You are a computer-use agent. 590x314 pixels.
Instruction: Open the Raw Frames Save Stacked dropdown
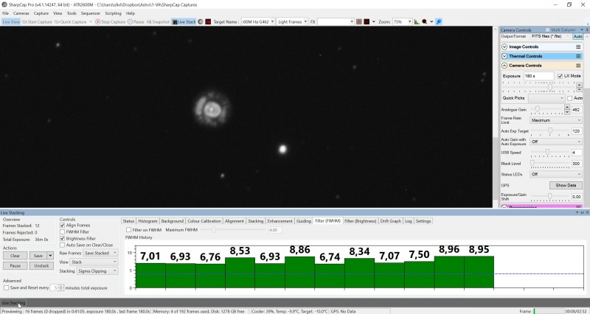tap(100, 253)
